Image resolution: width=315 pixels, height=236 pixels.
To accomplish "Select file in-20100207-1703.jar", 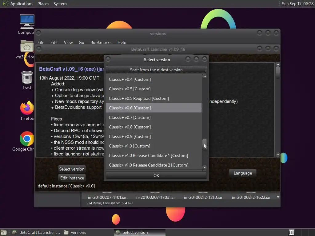I will tap(155, 197).
